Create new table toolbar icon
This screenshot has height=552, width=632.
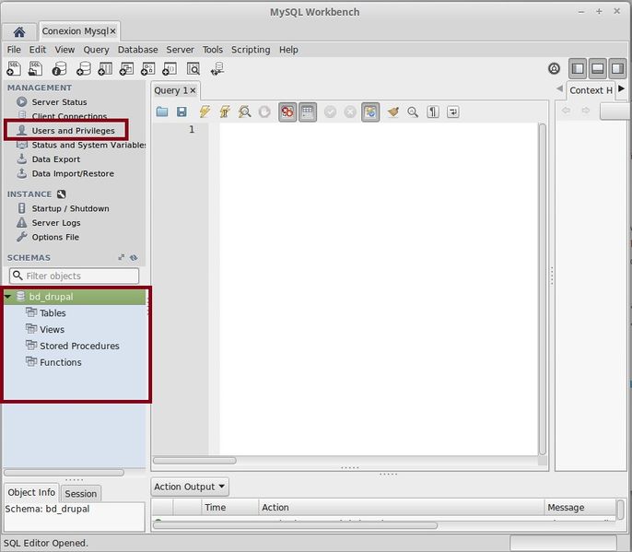pos(105,68)
